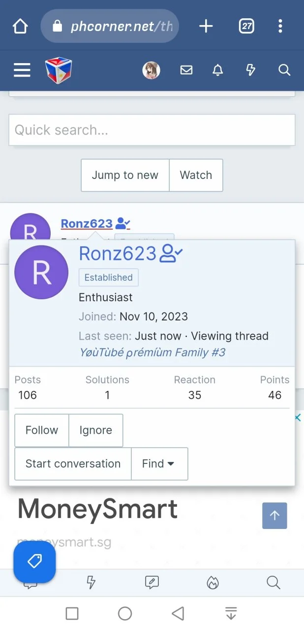Tap the verified user icon beside popup name
This screenshot has height=631, width=304.
pos(172,253)
